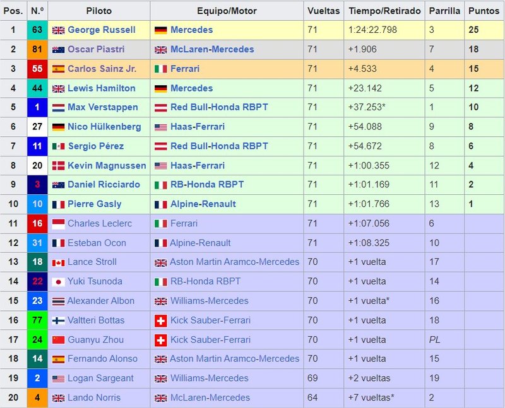Click US flag beside Haas-Ferrari row 6
The width and height of the screenshot is (505, 408).
[x=161, y=127]
